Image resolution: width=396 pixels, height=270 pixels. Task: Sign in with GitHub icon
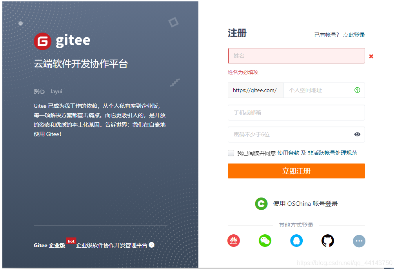click(x=327, y=241)
